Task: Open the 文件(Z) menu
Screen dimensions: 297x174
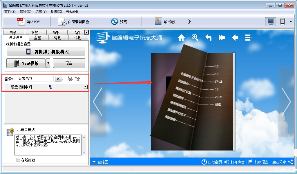Action: tap(10, 12)
